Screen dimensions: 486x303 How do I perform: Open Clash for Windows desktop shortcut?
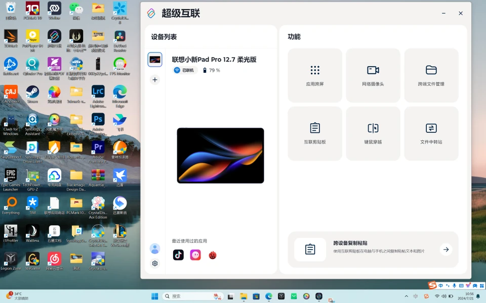11,124
